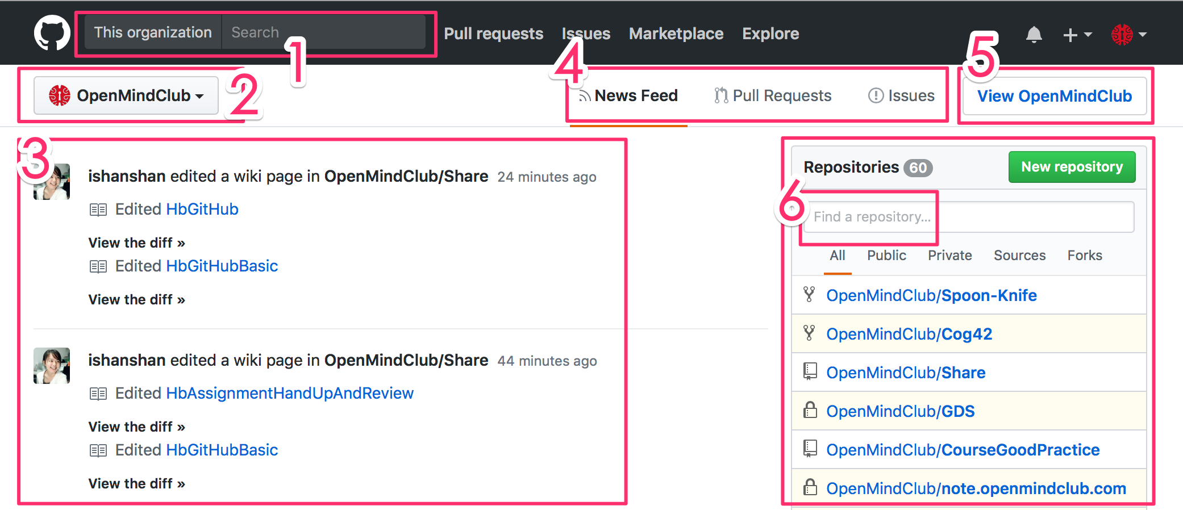Click lock icon beside note.openmindclub.com
The width and height of the screenshot is (1183, 510).
(x=810, y=487)
